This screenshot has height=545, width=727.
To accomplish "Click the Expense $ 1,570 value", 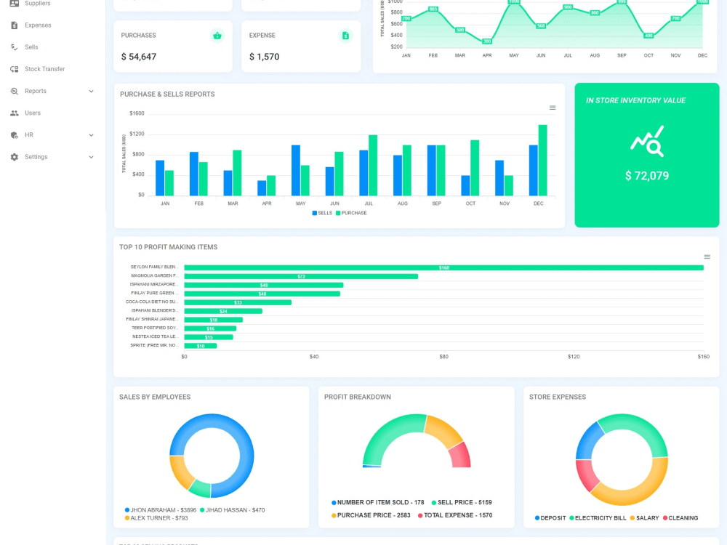I will pyautogui.click(x=265, y=57).
